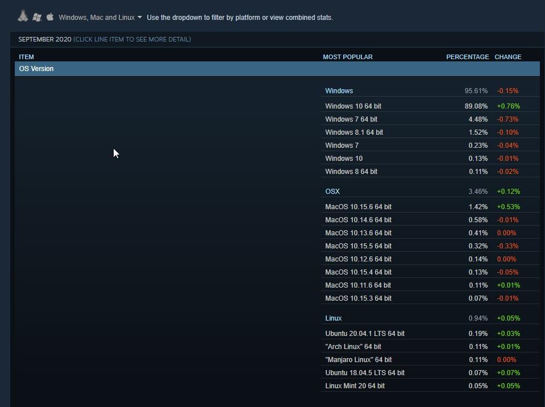Viewport: 545px width, 407px height.
Task: Select the "Manjaro Linux" 64 bit row
Action: coord(430,360)
